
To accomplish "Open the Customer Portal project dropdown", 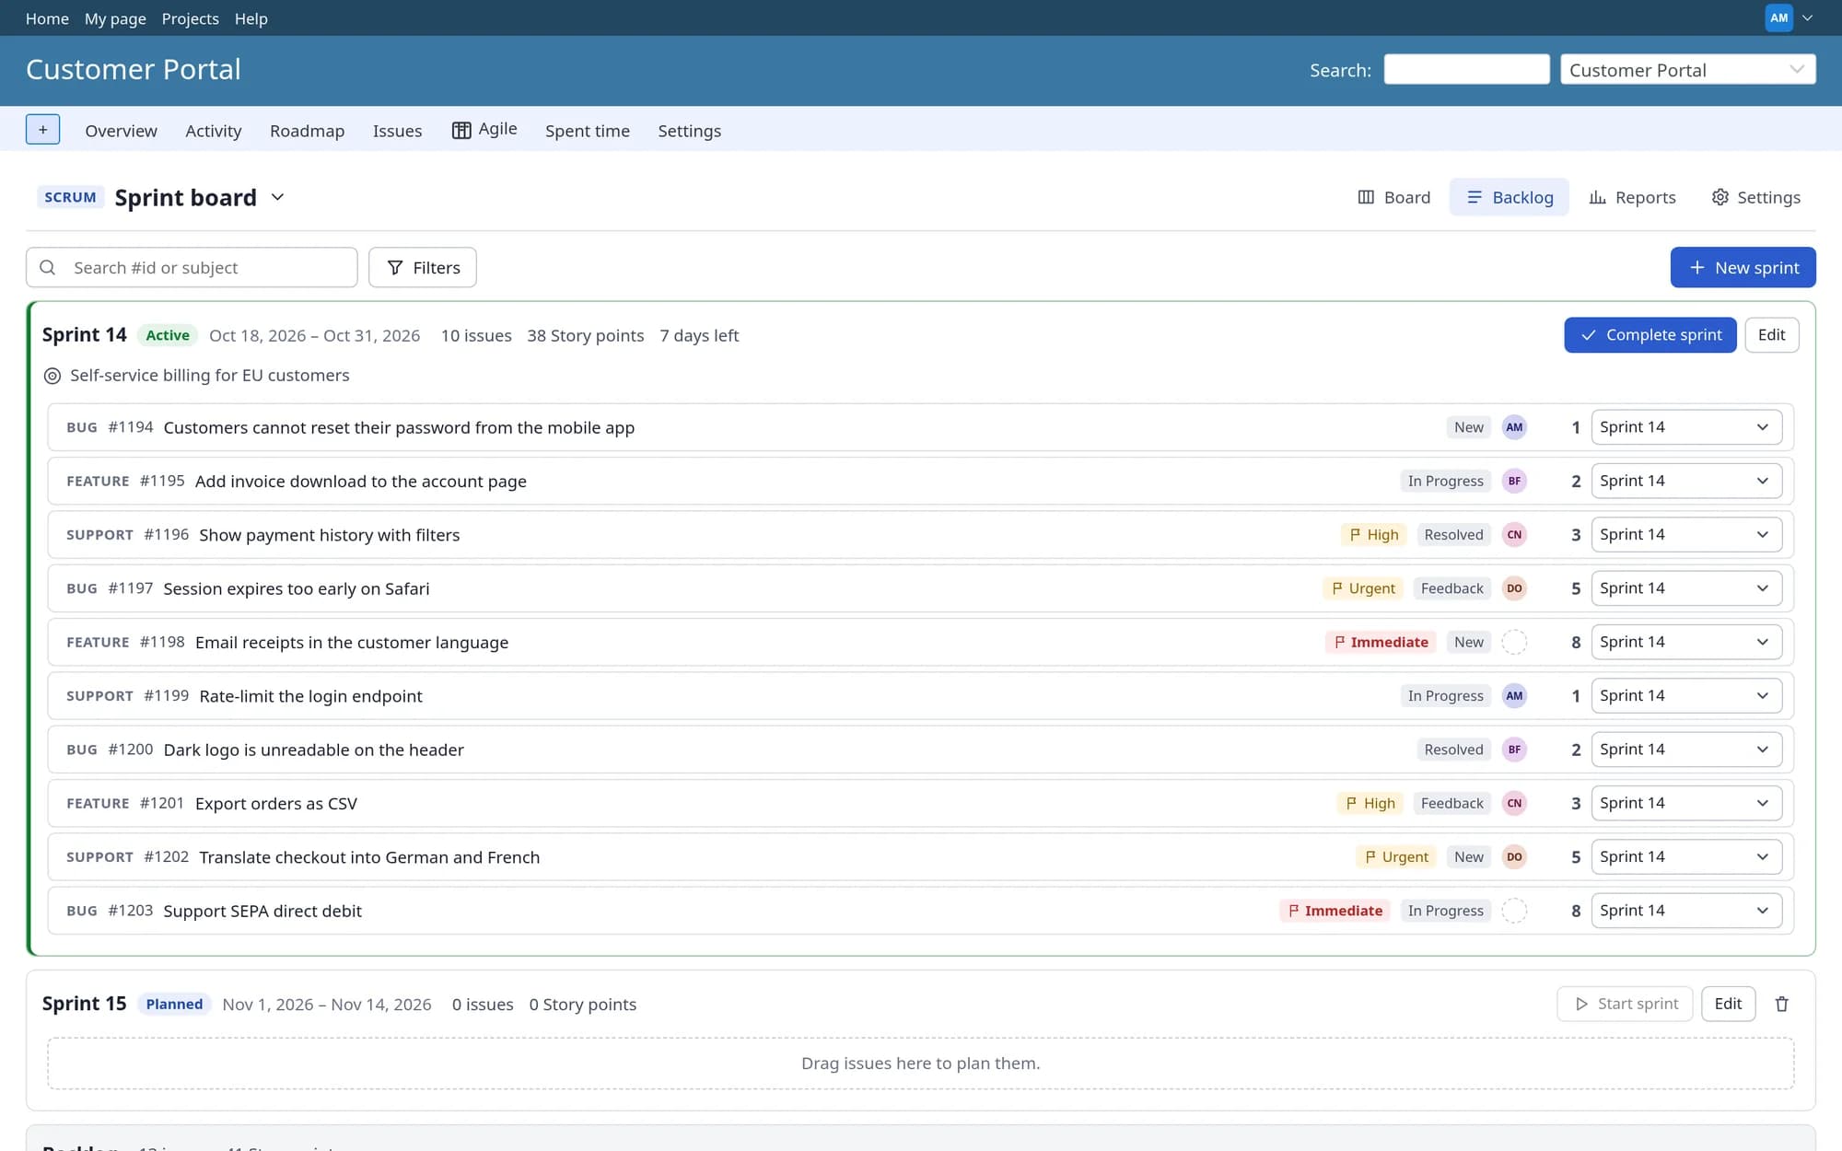I will click(x=1687, y=70).
